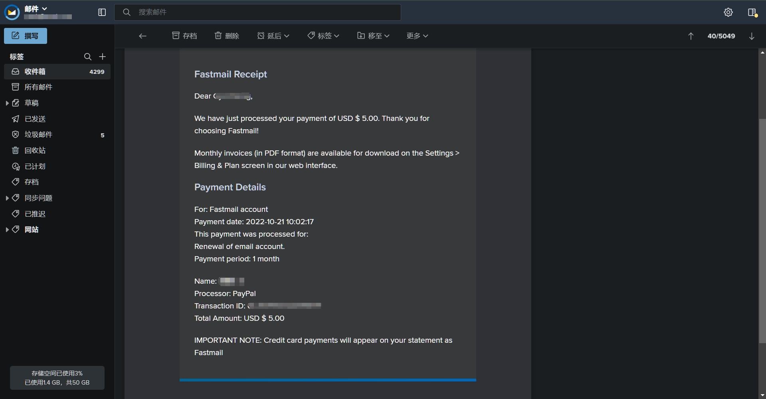Open the 已推迟 label
The image size is (766, 399).
[x=57, y=214]
